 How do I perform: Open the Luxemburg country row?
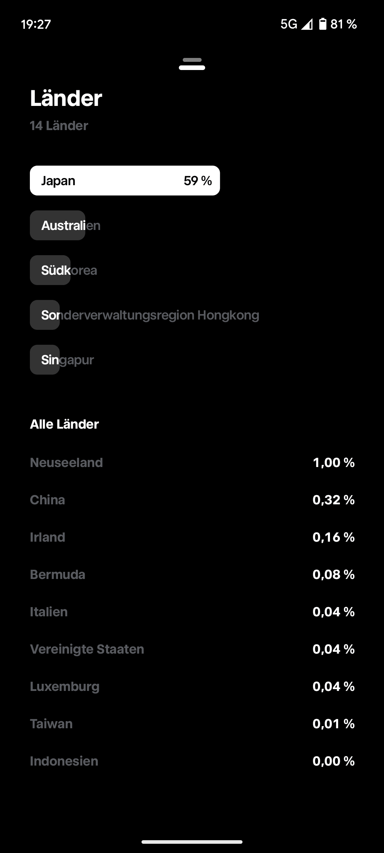point(192,686)
